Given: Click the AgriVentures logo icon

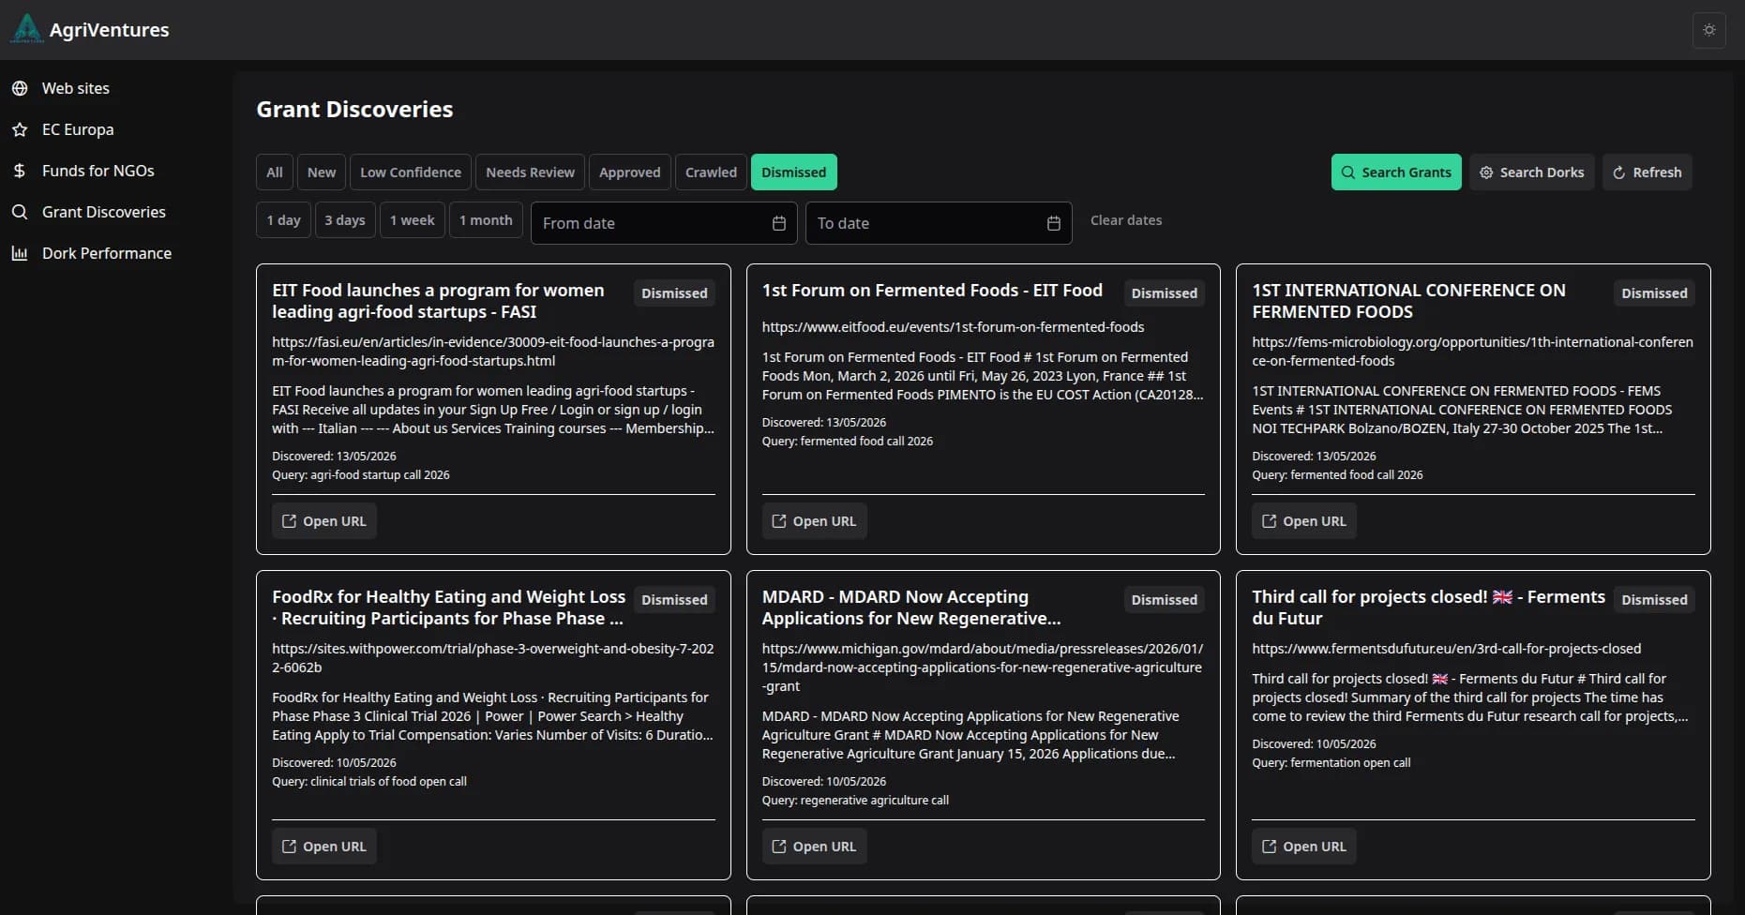Looking at the screenshot, I should click(x=27, y=29).
